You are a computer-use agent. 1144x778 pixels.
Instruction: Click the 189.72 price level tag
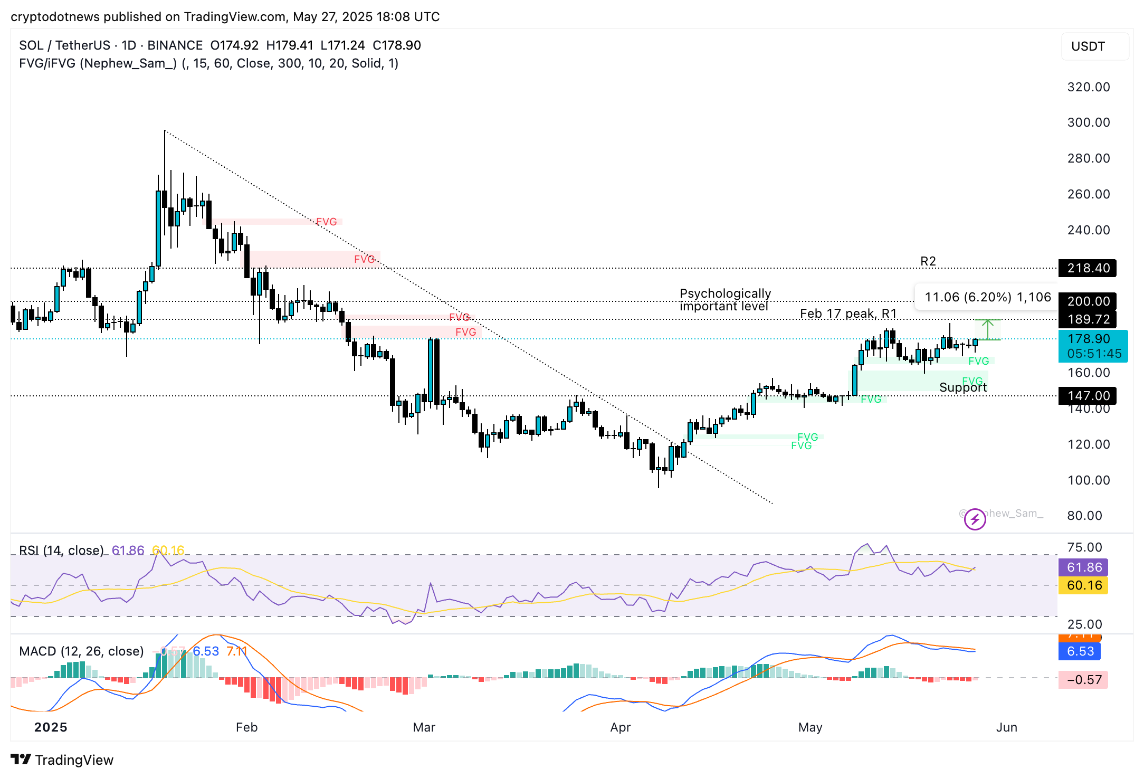[x=1088, y=319]
